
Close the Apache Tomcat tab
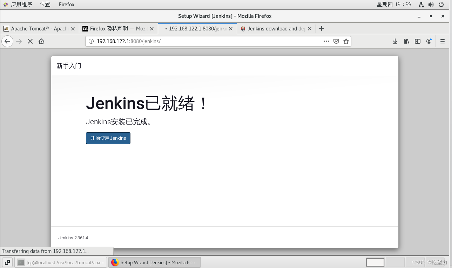coord(73,29)
